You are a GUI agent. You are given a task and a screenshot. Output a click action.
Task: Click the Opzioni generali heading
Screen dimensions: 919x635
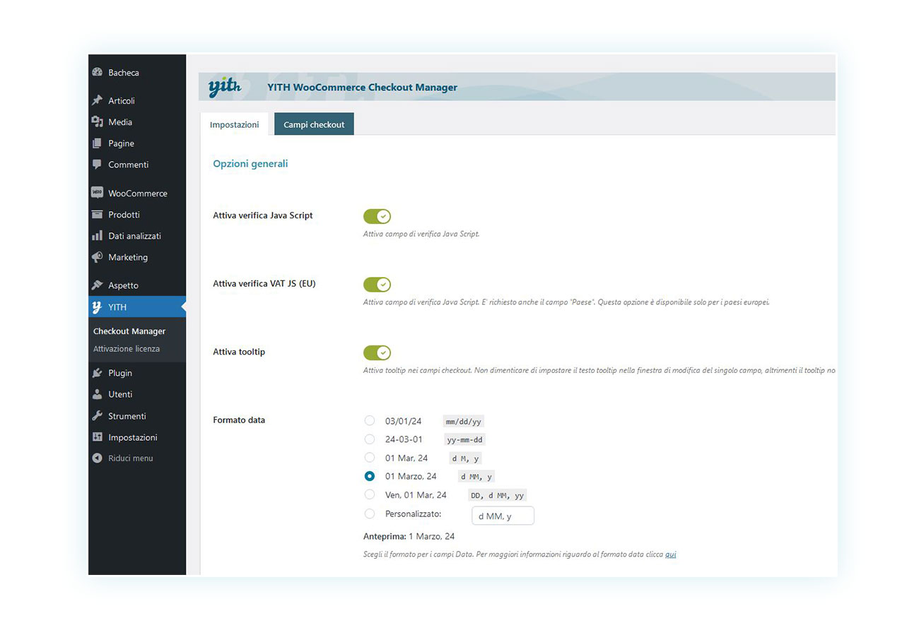(250, 164)
